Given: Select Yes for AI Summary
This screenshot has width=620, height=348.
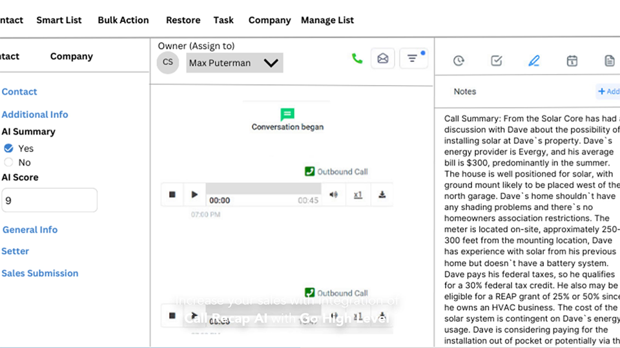Looking at the screenshot, I should (x=8, y=148).
